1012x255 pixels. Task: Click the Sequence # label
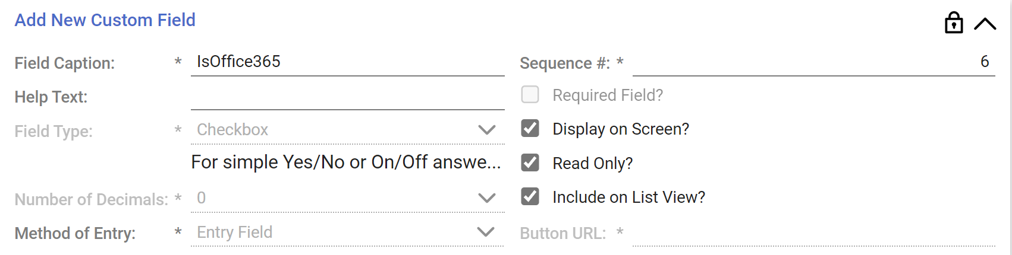pos(565,63)
